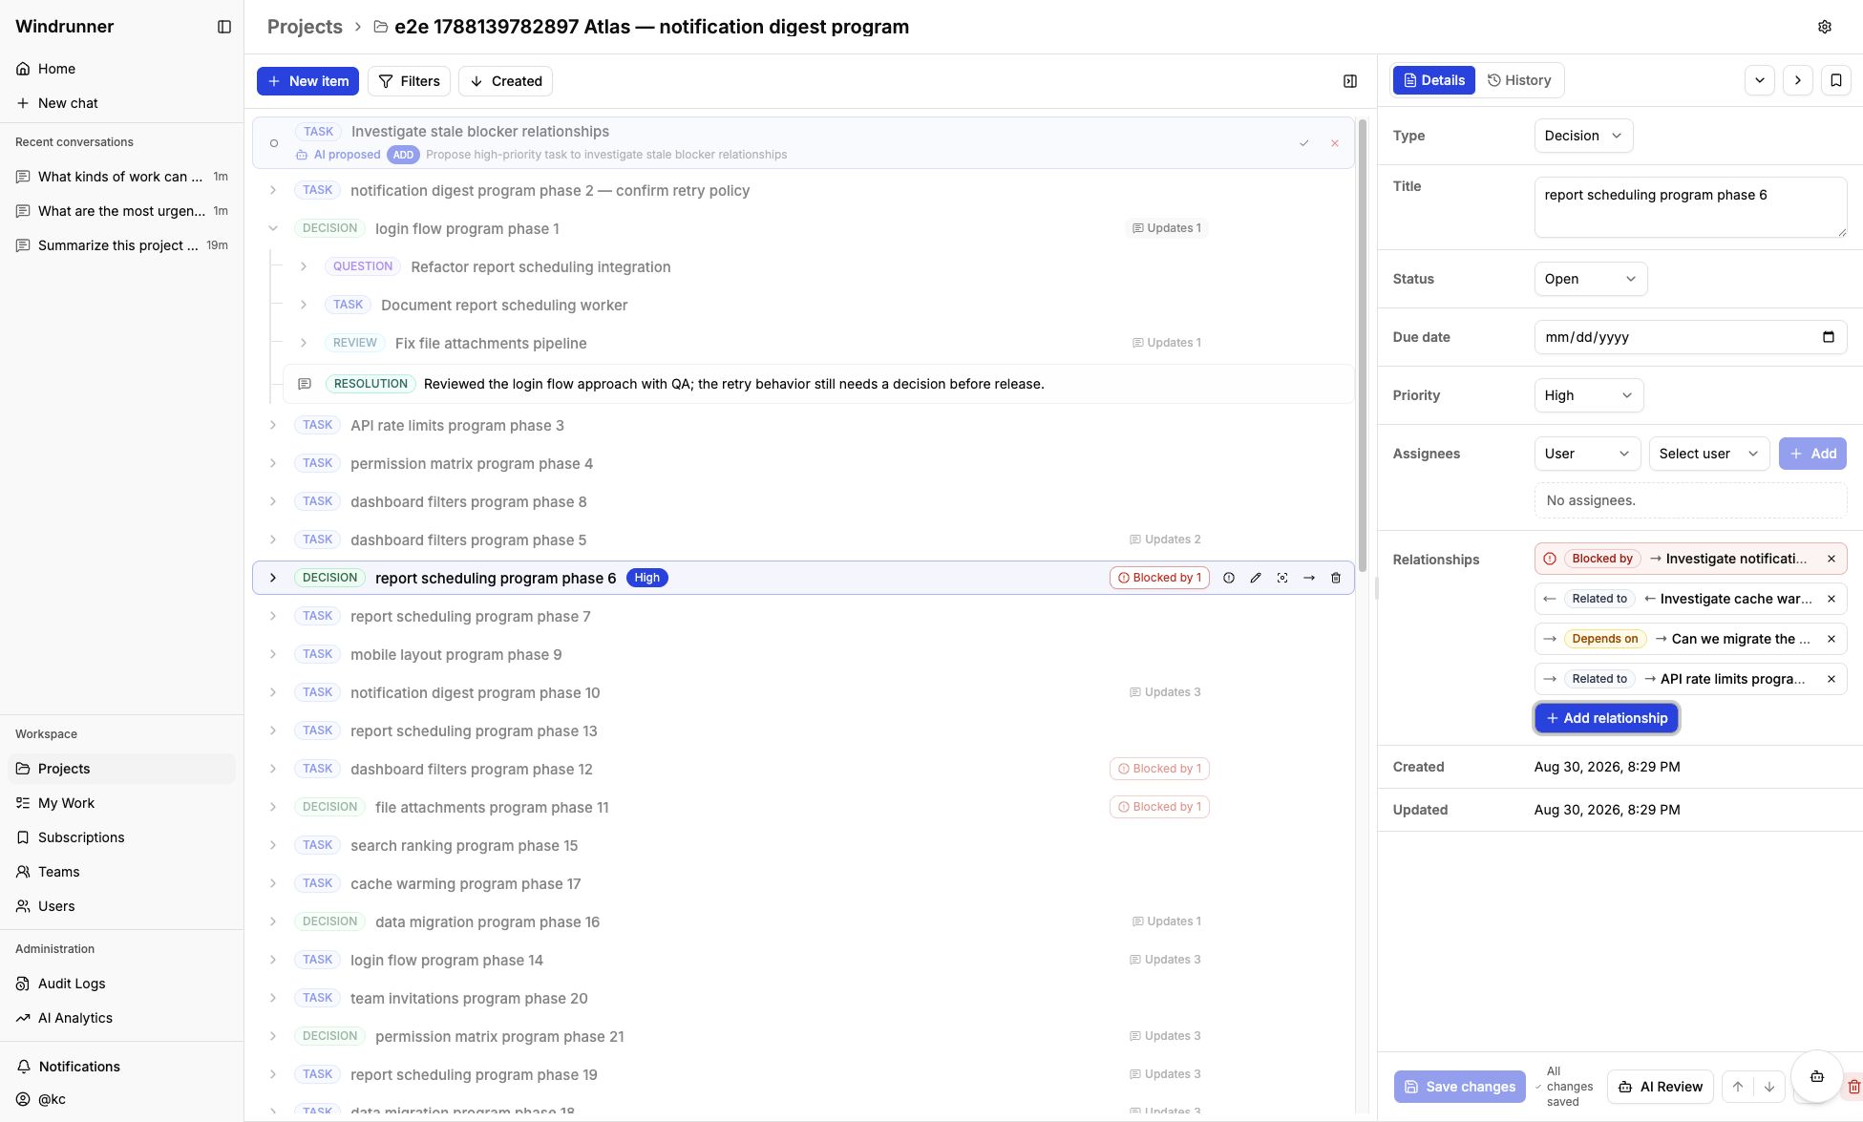The height and width of the screenshot is (1122, 1863).
Task: Click the AI Review button
Action: click(x=1661, y=1087)
